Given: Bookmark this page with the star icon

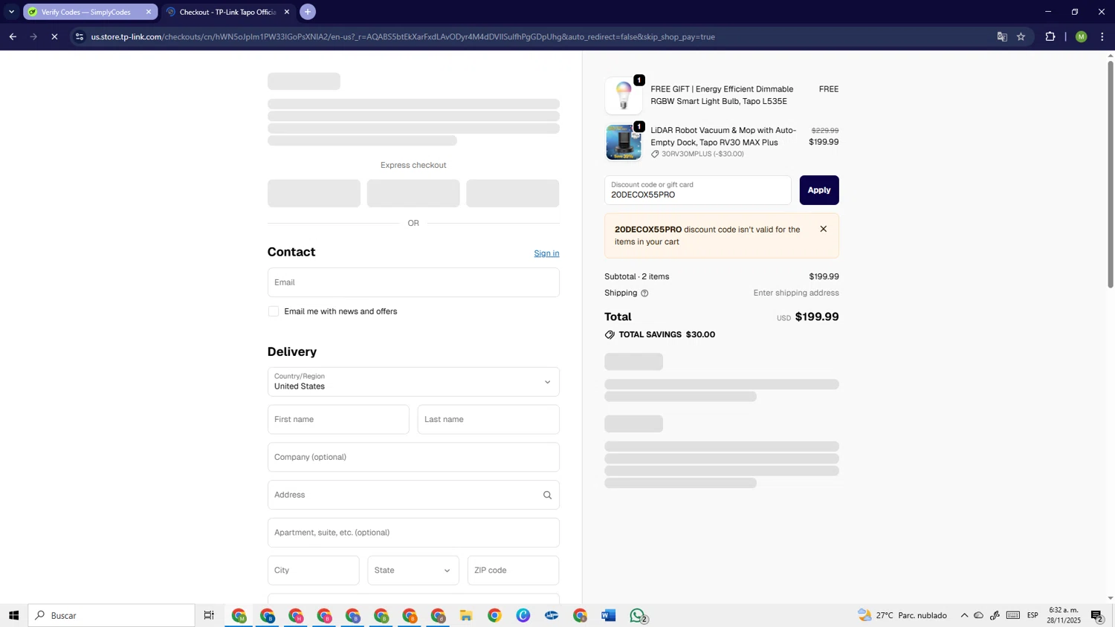Looking at the screenshot, I should click(x=1021, y=36).
